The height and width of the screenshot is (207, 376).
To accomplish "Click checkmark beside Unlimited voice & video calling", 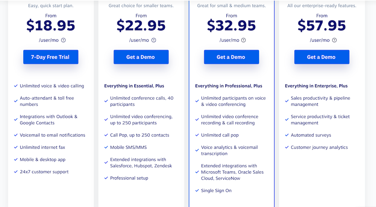I will 16,86.
